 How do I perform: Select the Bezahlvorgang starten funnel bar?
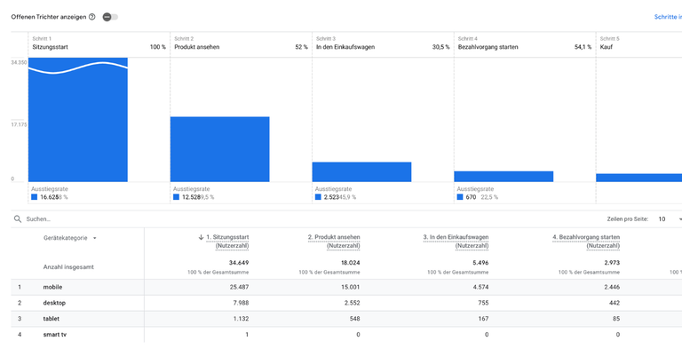click(504, 176)
